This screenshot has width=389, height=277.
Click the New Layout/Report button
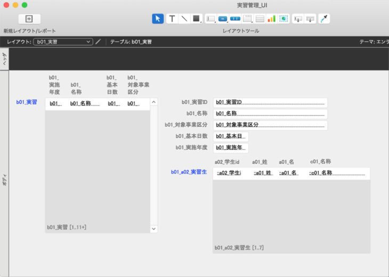coord(29,19)
